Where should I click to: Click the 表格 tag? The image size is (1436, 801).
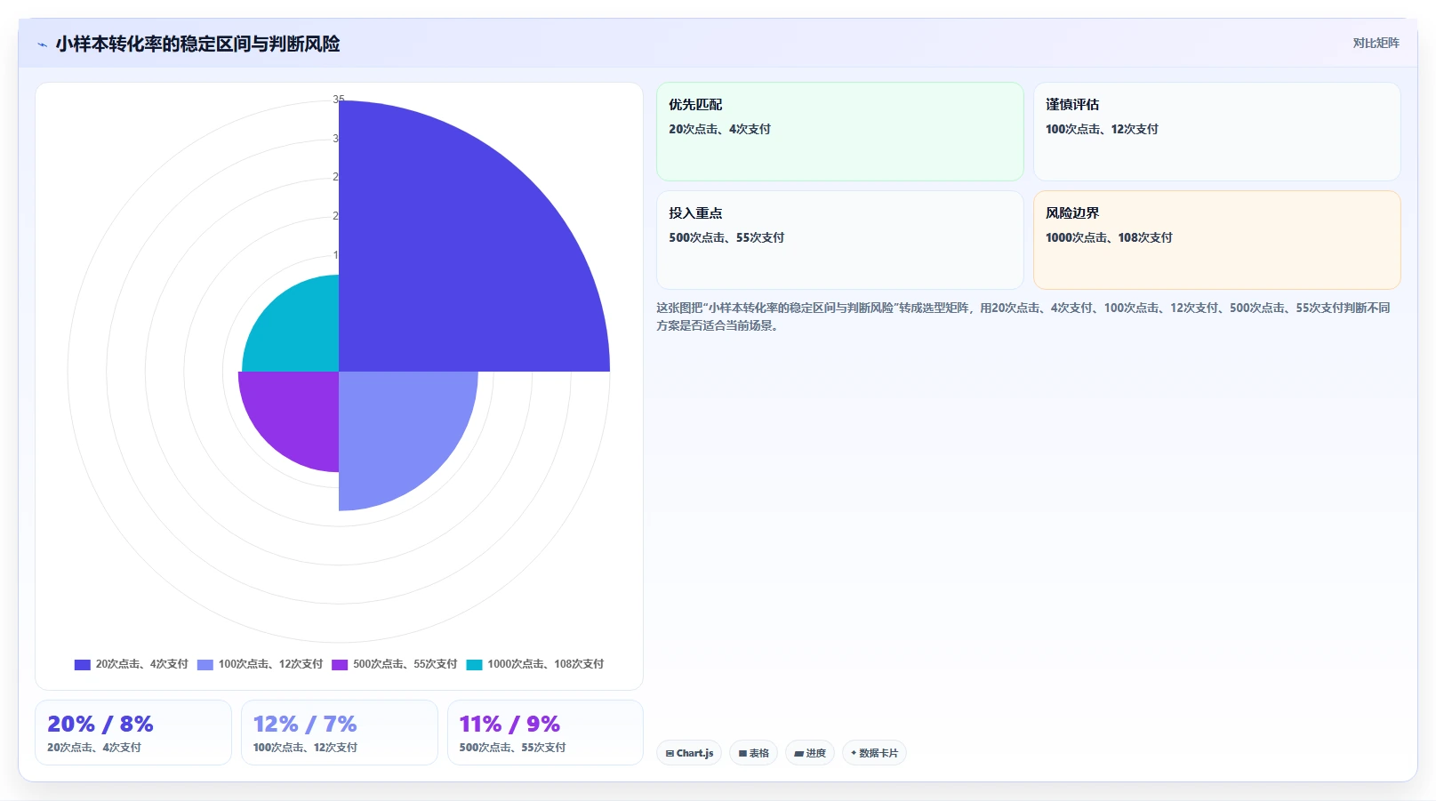pos(754,753)
